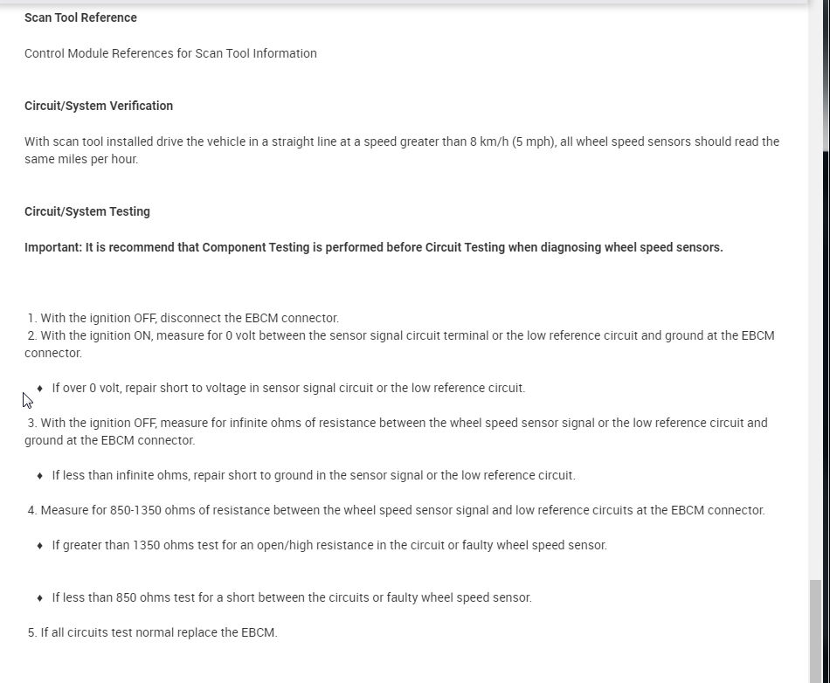Click the bullet about repairing short to voltage
Viewport: 830px width, 683px height.
[x=288, y=388]
